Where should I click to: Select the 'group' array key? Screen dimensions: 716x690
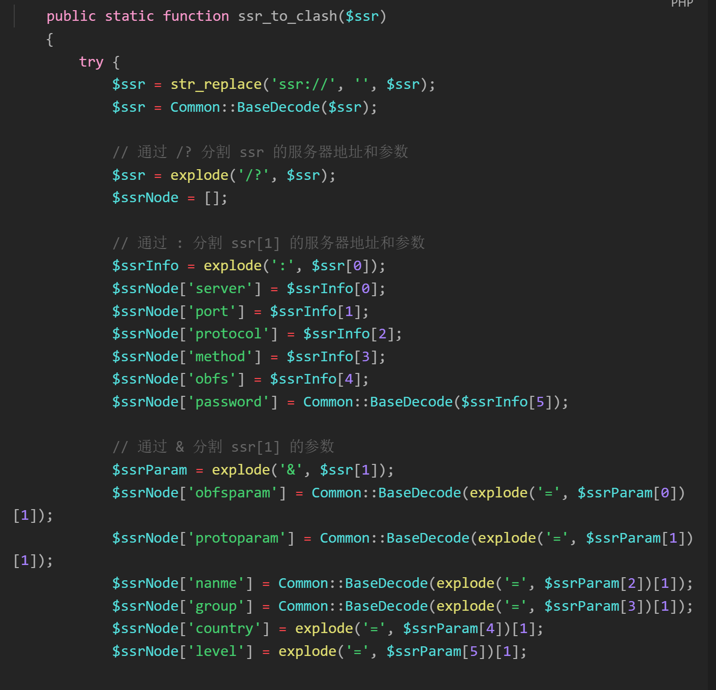[x=216, y=606]
